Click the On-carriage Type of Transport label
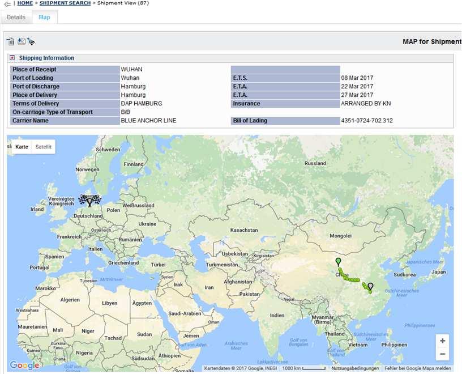462x374 pixels. (53, 112)
